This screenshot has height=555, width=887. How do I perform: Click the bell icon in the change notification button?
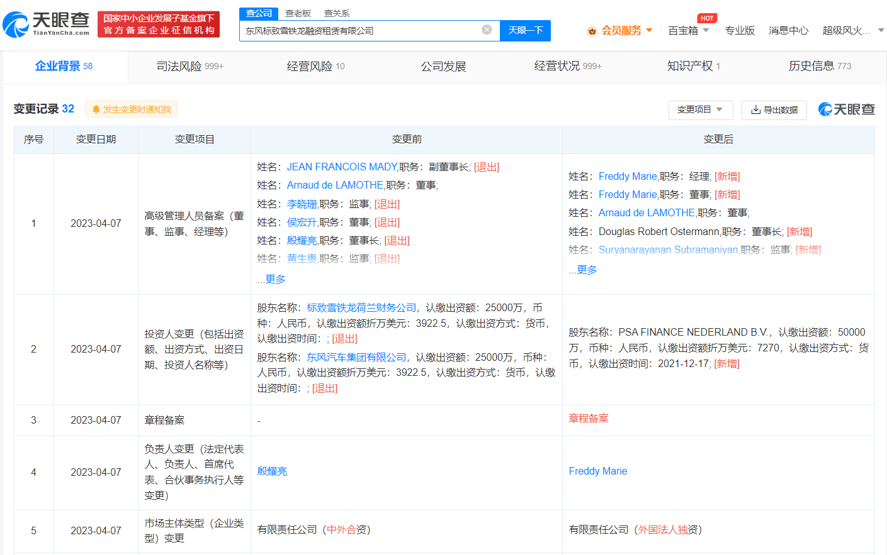click(x=96, y=109)
